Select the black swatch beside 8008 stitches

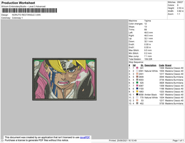(137, 94)
